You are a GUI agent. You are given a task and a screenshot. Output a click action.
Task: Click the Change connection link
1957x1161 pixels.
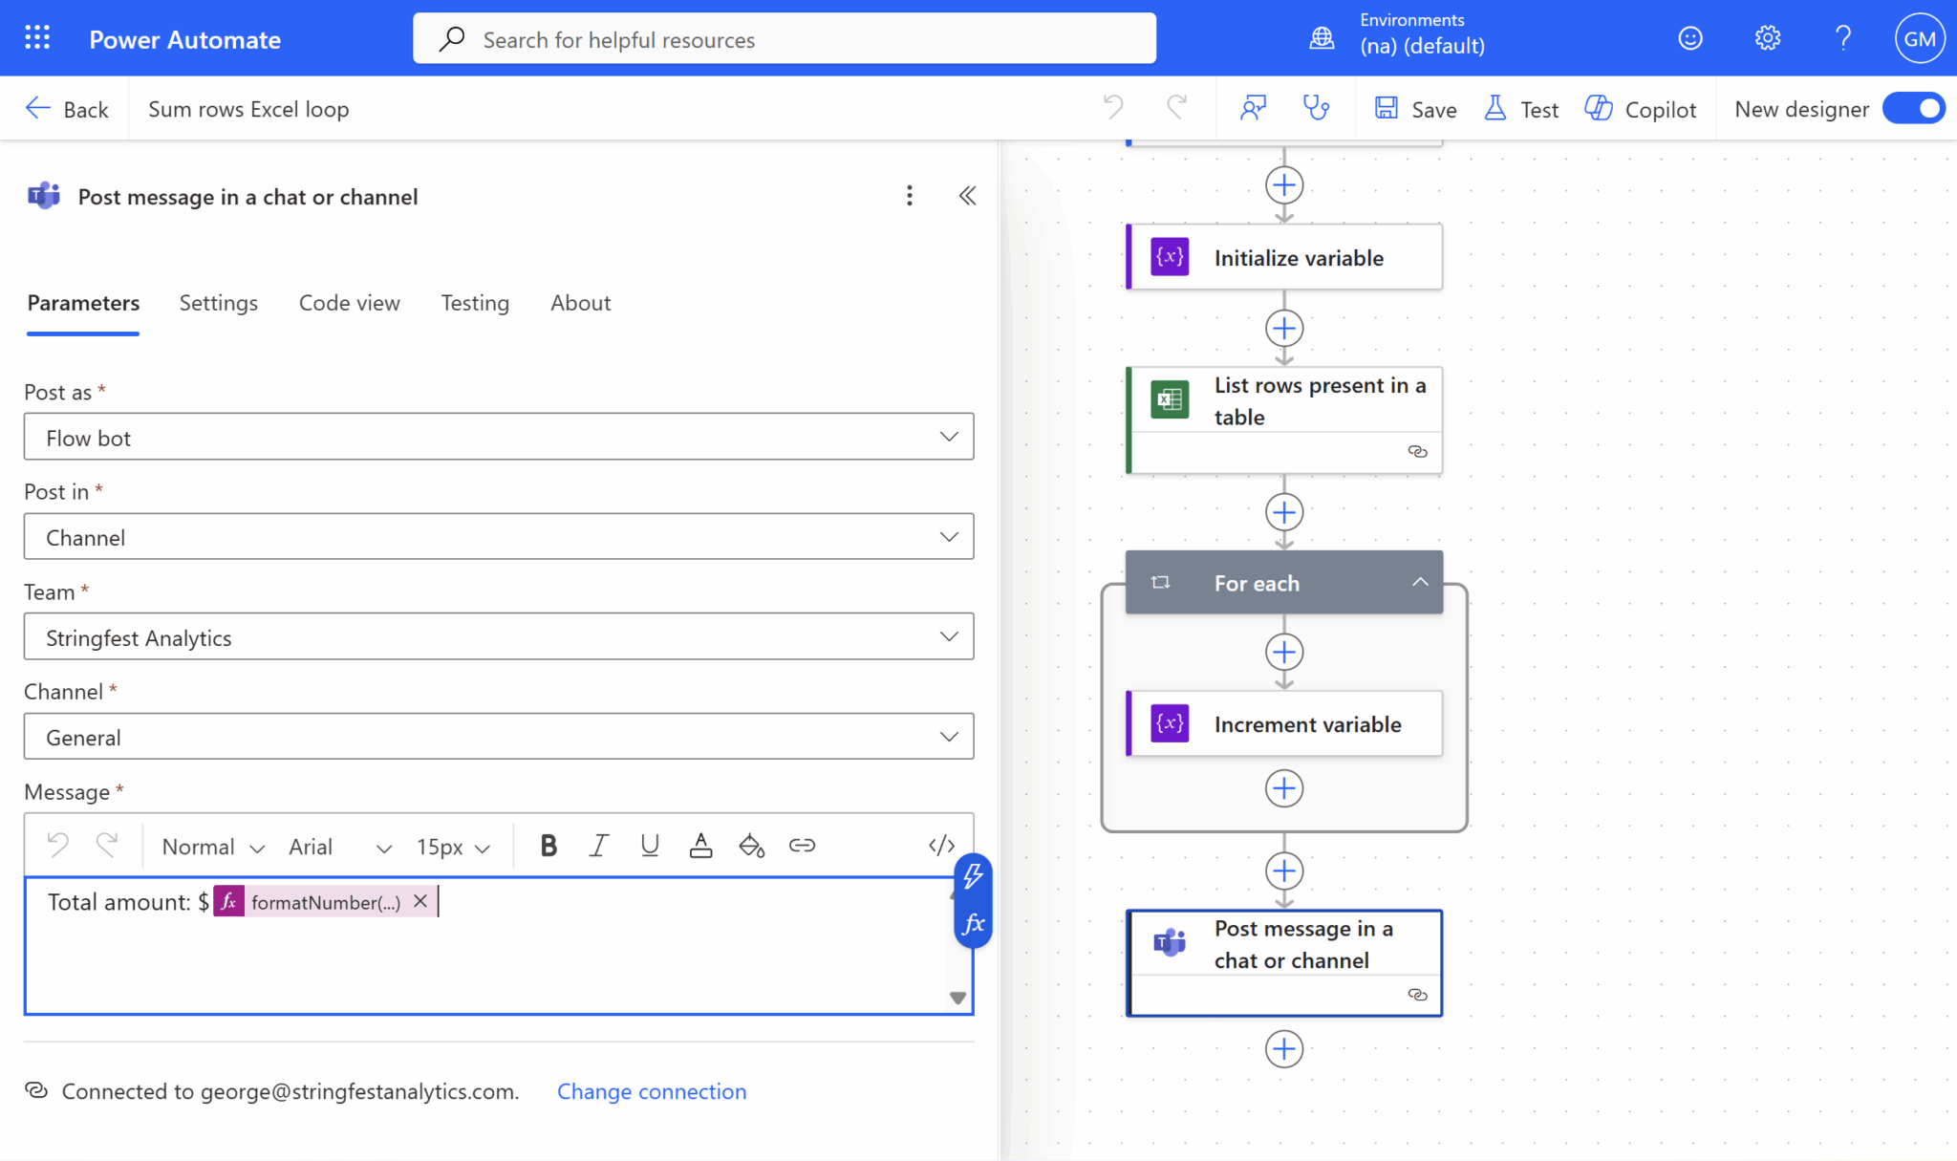point(652,1091)
